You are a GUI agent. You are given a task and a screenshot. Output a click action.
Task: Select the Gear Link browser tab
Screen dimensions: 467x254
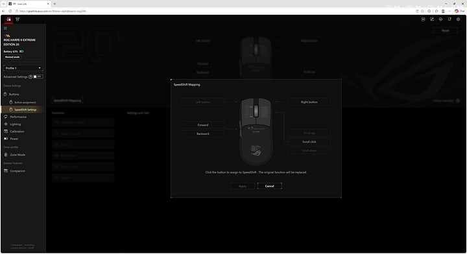click(29, 4)
